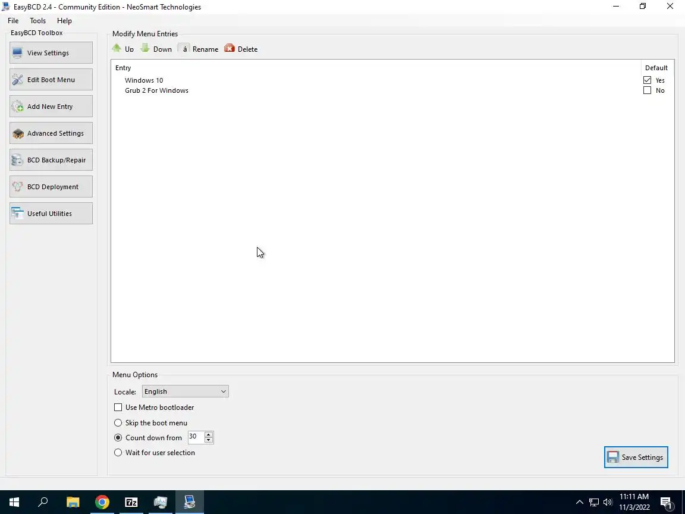Click the floppy disk Save Settings icon

613,457
